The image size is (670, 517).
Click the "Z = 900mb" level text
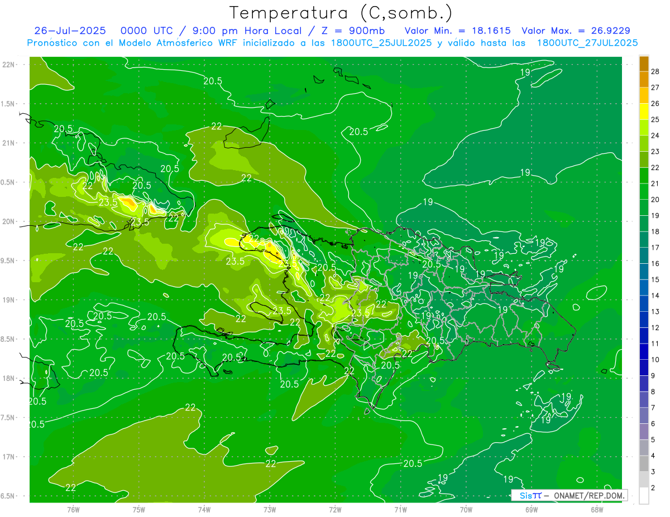coord(350,31)
